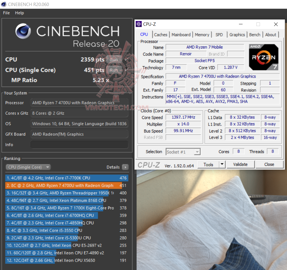Switch to the Caches tab in CPU-Z
This screenshot has width=287, height=270.
point(161,34)
